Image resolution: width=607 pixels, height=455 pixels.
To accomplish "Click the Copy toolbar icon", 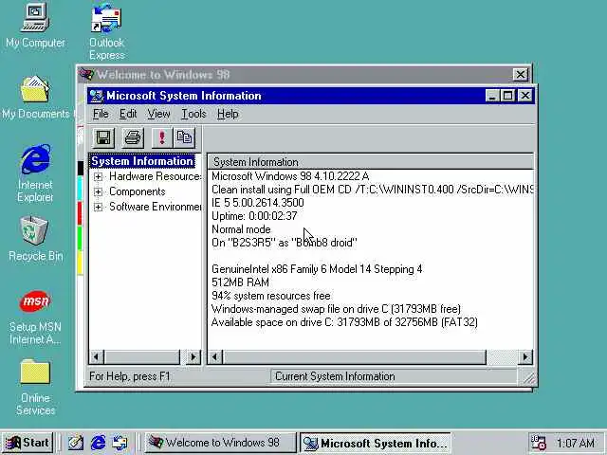I will 184,137.
